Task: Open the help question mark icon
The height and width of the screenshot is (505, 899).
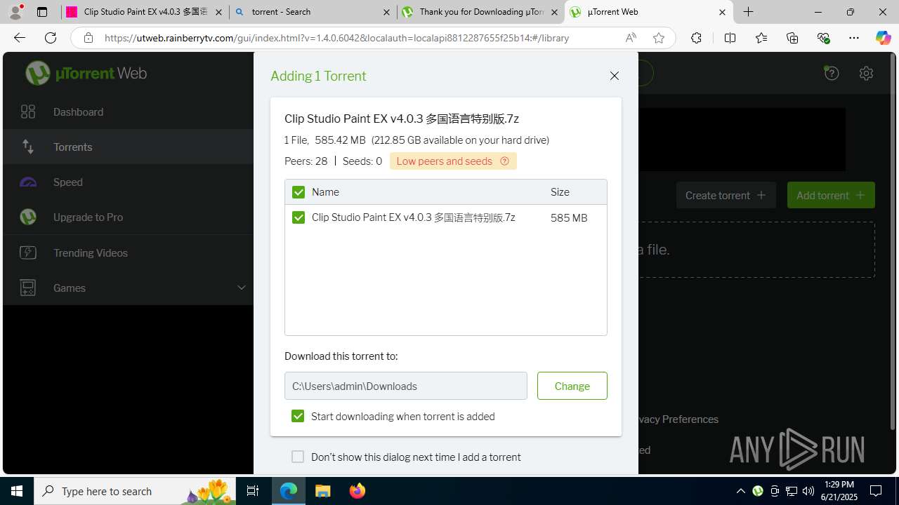Action: [832, 73]
